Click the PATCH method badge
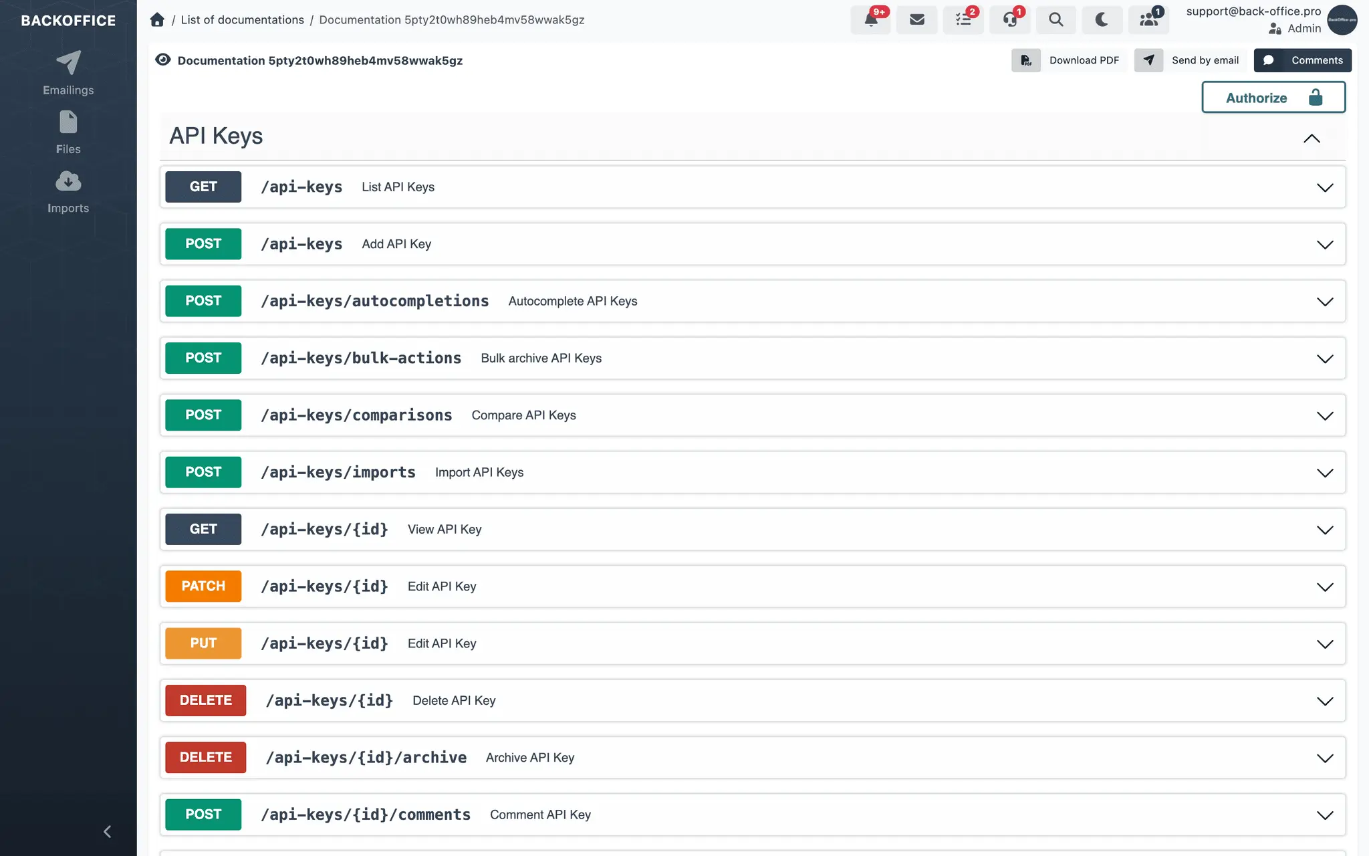Image resolution: width=1369 pixels, height=856 pixels. (203, 586)
